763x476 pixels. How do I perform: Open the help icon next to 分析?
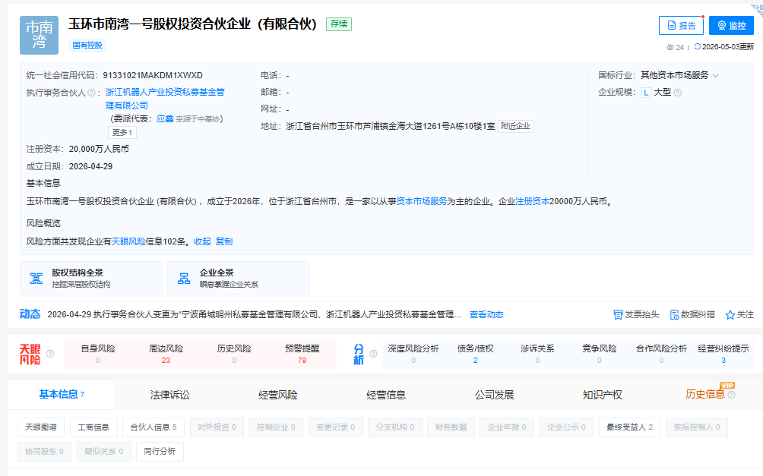click(373, 354)
